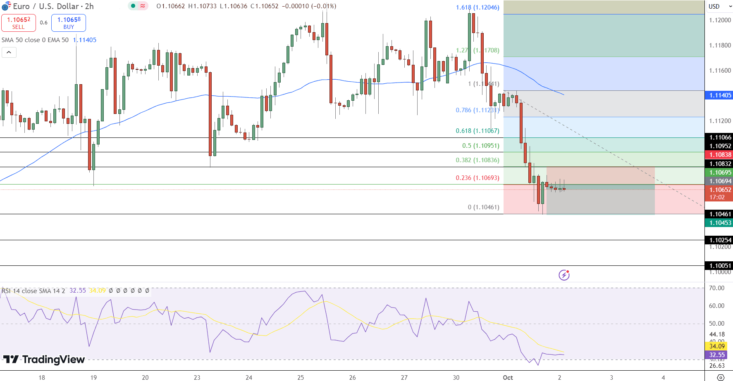Click the Euro/USD symbol flag icon

[6, 6]
